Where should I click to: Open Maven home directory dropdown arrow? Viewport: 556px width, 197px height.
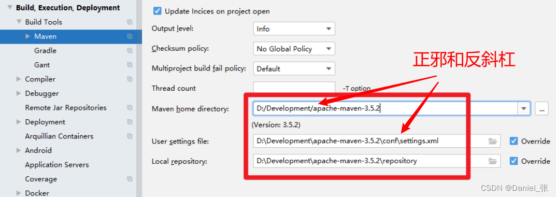[524, 109]
